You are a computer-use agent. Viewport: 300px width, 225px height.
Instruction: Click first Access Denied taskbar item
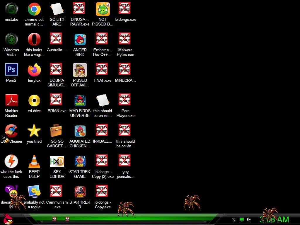click(x=54, y=219)
